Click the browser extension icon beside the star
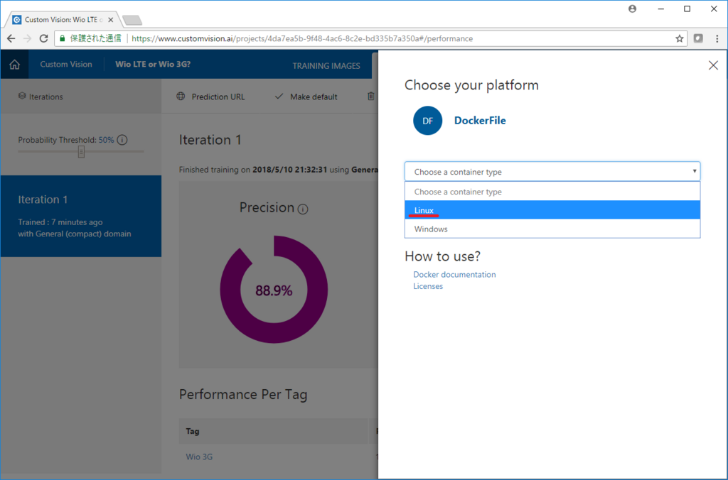 click(x=698, y=38)
